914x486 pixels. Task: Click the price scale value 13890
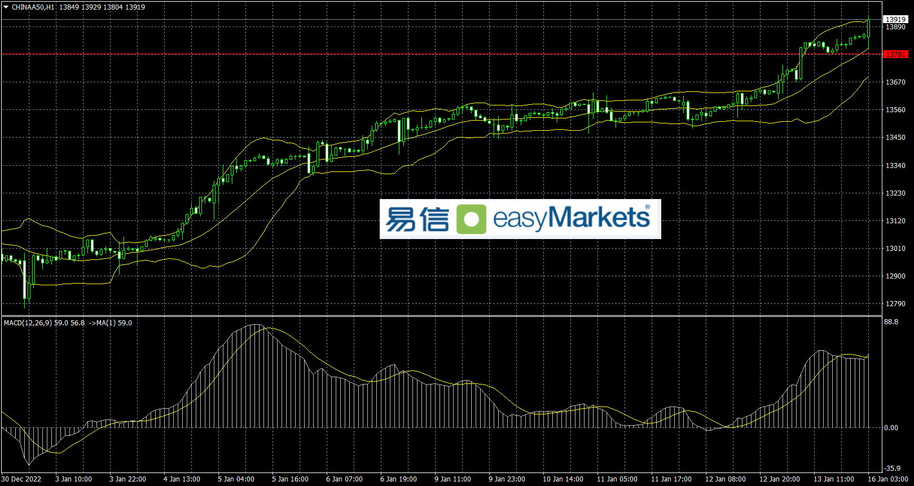(895, 27)
